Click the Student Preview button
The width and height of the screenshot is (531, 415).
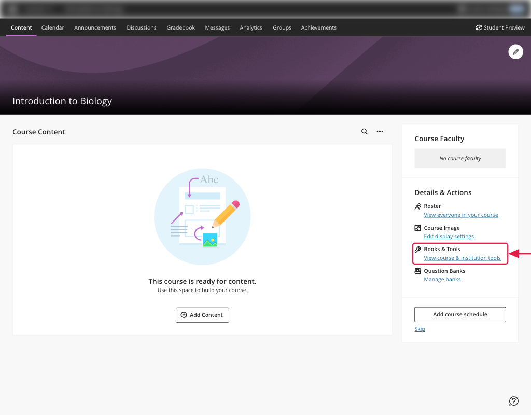coord(500,27)
